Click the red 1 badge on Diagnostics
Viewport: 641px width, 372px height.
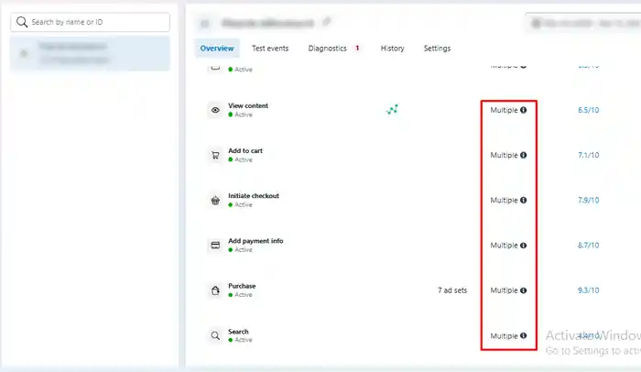(357, 49)
